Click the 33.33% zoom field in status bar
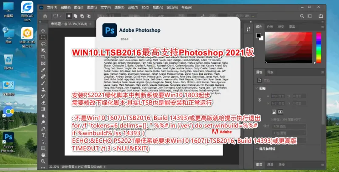 coord(54,167)
